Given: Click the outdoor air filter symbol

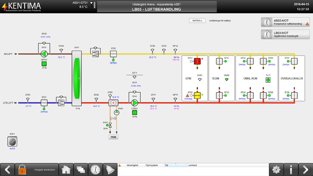Looking at the screenshot, I should point(61,103).
